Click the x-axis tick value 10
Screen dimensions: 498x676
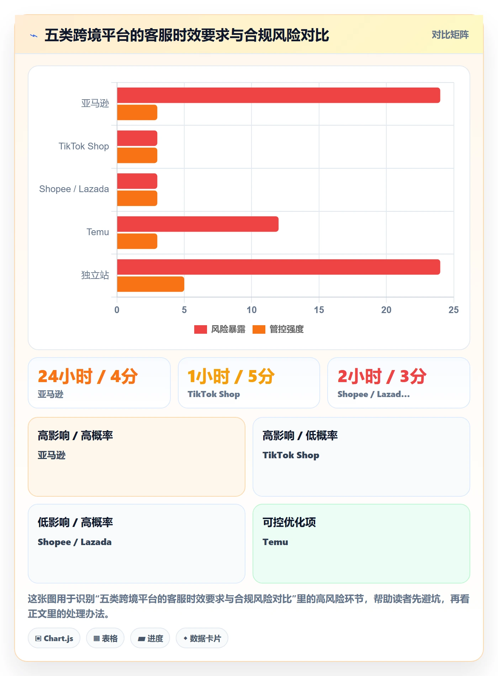pyautogui.click(x=251, y=310)
